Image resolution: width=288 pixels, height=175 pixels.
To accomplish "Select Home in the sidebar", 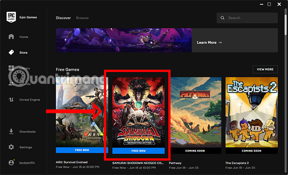I will (x=24, y=37).
